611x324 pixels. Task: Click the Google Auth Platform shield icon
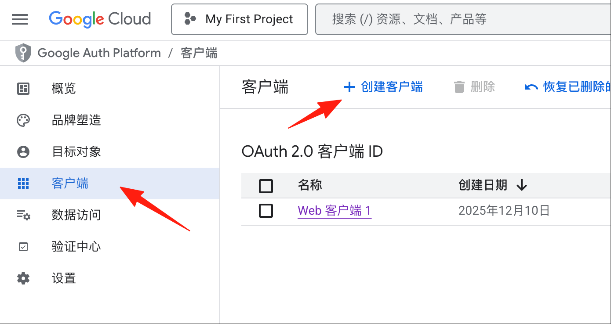point(23,54)
